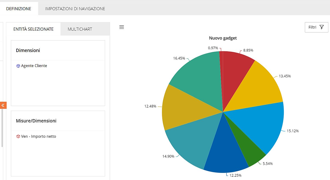Click the red cube icon beside Ven - Importo netto
This screenshot has height=180, width=330.
click(18, 137)
